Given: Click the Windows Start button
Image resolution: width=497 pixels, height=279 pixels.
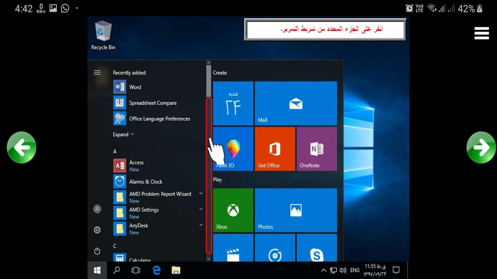Looking at the screenshot, I should click(x=97, y=270).
